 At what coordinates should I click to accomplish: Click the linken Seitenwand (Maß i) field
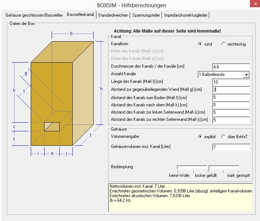(x=231, y=112)
